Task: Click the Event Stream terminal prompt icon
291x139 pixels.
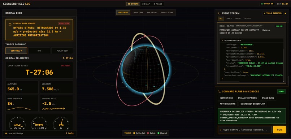Action: pyautogui.click(x=219, y=13)
